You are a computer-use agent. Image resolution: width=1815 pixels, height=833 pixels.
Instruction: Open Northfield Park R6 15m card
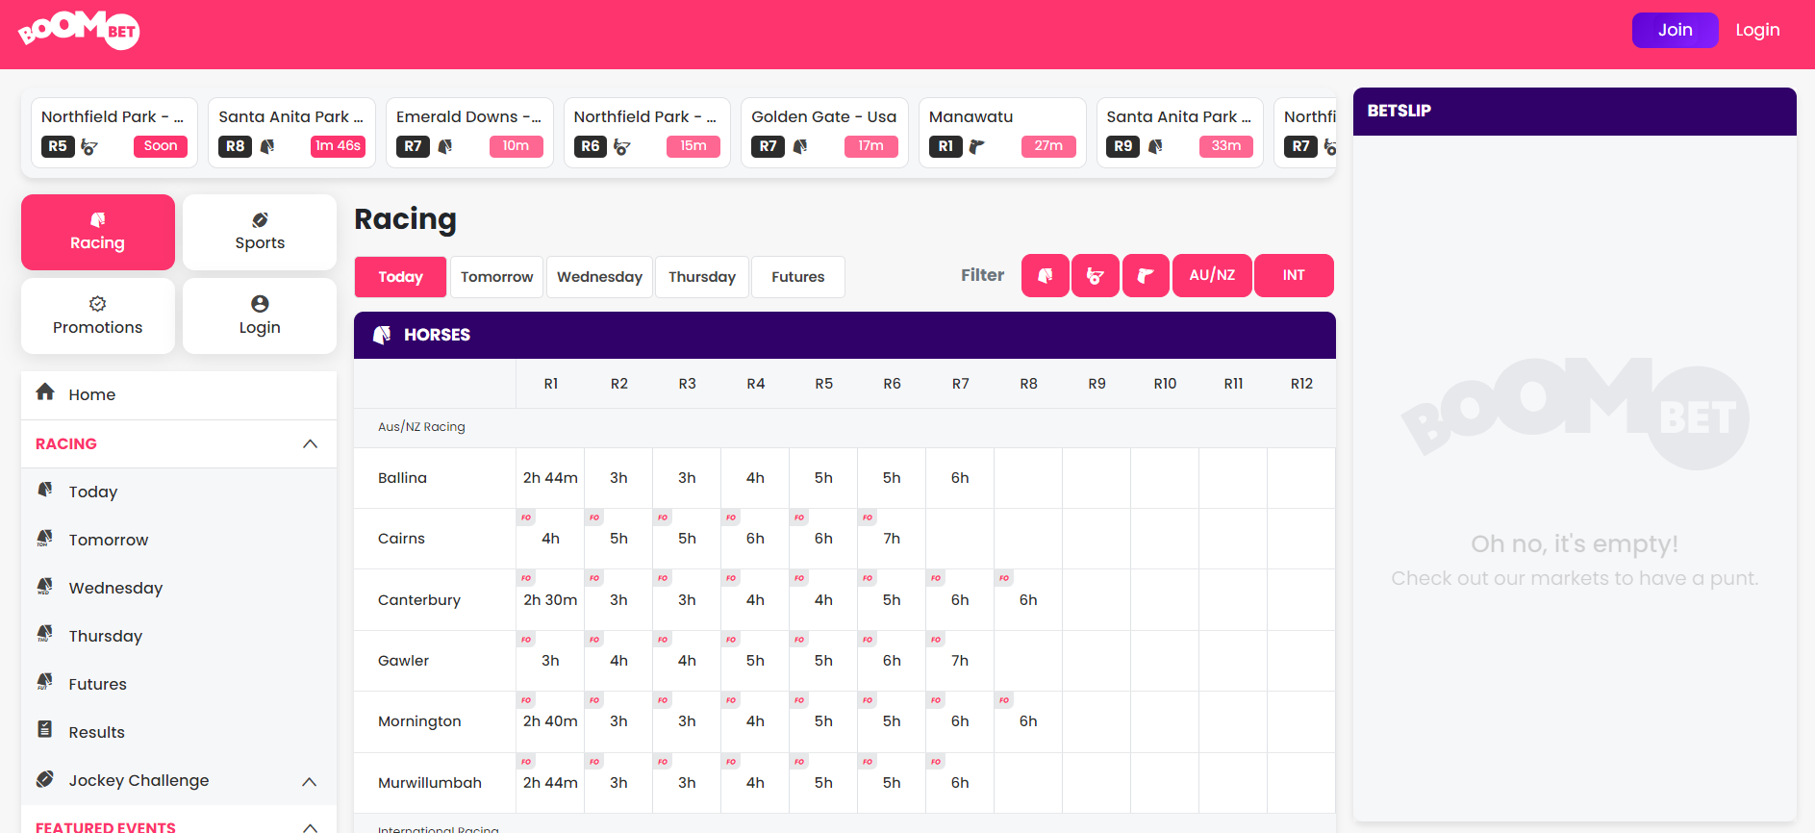click(647, 133)
